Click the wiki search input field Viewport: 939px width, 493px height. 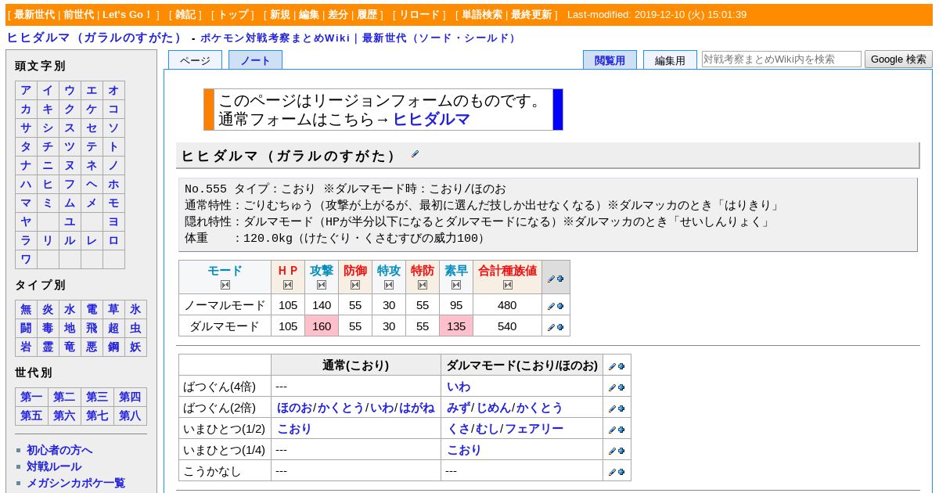781,59
